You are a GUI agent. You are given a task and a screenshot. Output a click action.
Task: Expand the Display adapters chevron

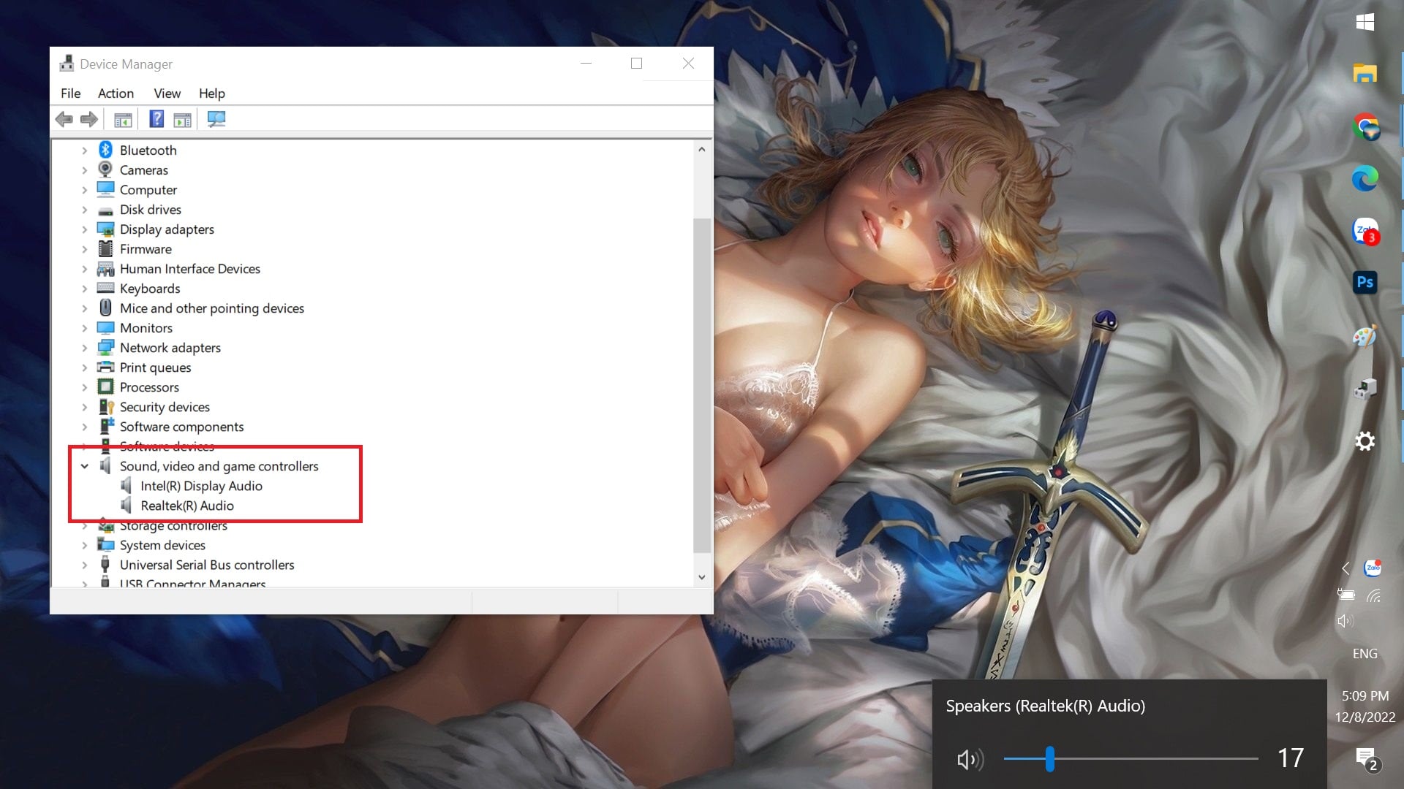pos(85,229)
